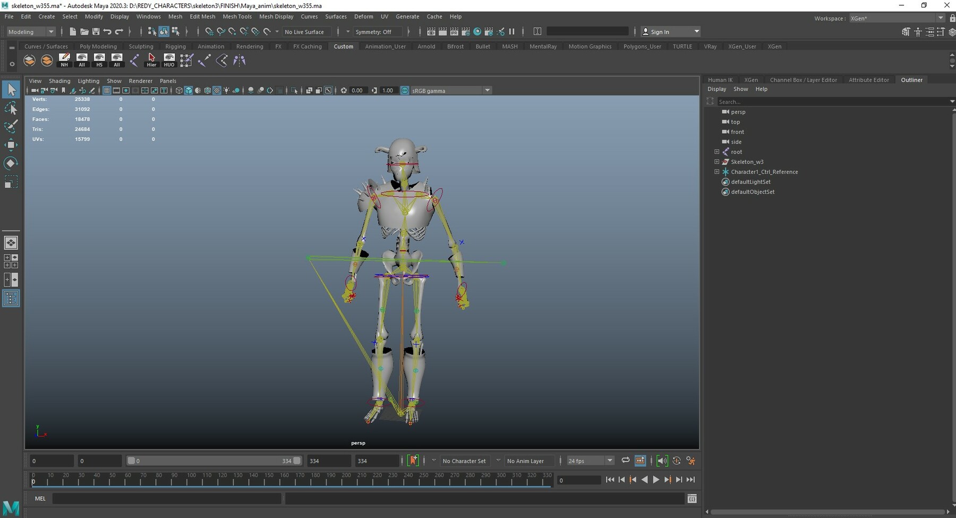Select the Move tool in the toolbox
This screenshot has width=956, height=518.
(x=11, y=145)
